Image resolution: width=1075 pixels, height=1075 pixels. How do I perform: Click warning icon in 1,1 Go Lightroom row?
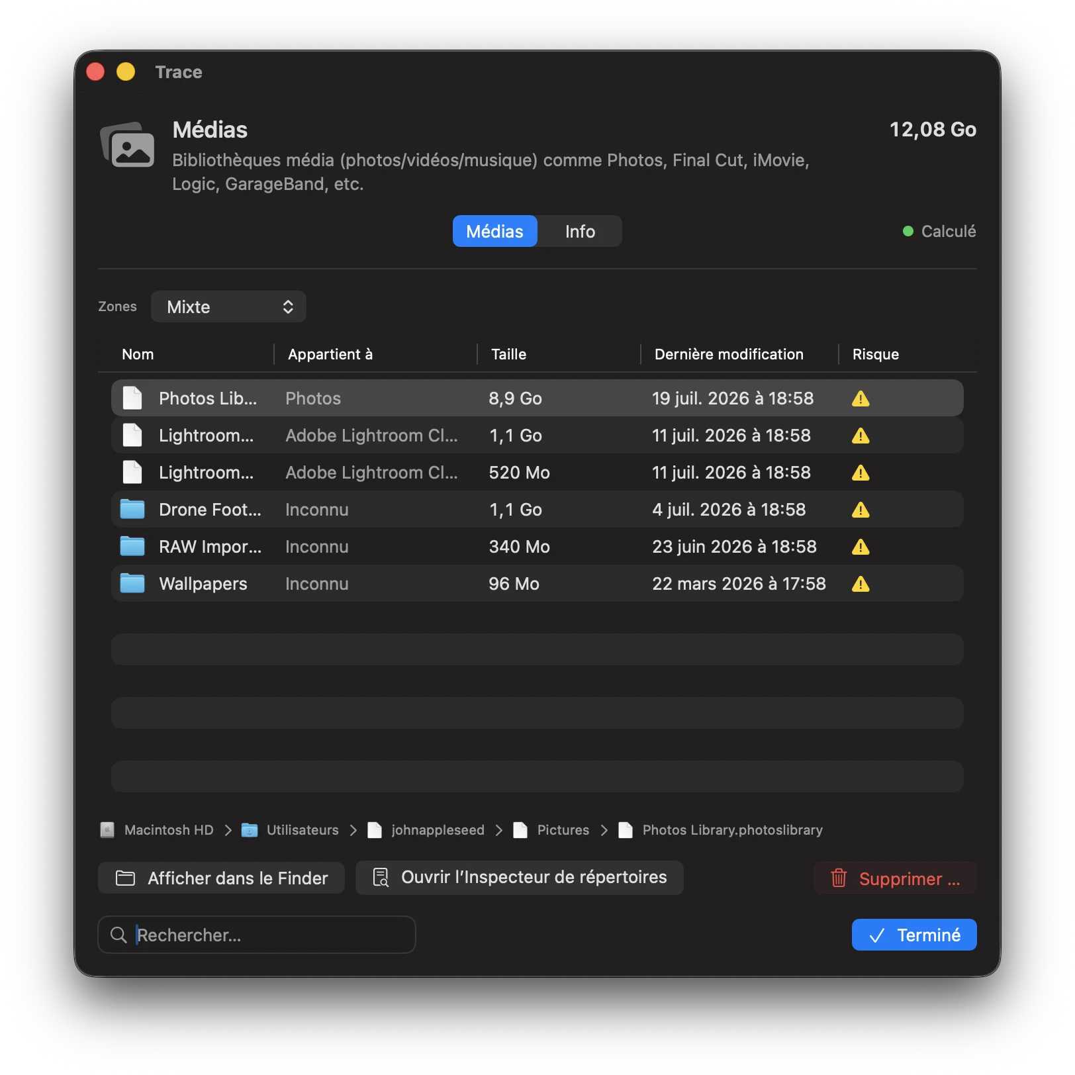tap(861, 436)
